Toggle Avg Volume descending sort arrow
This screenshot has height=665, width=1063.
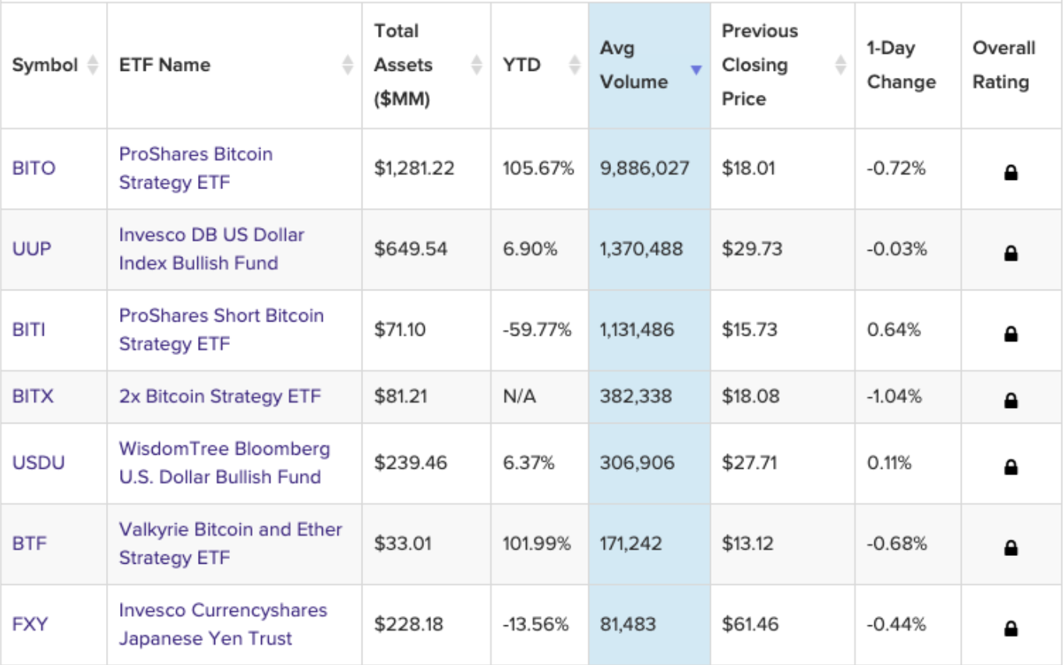pyautogui.click(x=696, y=70)
